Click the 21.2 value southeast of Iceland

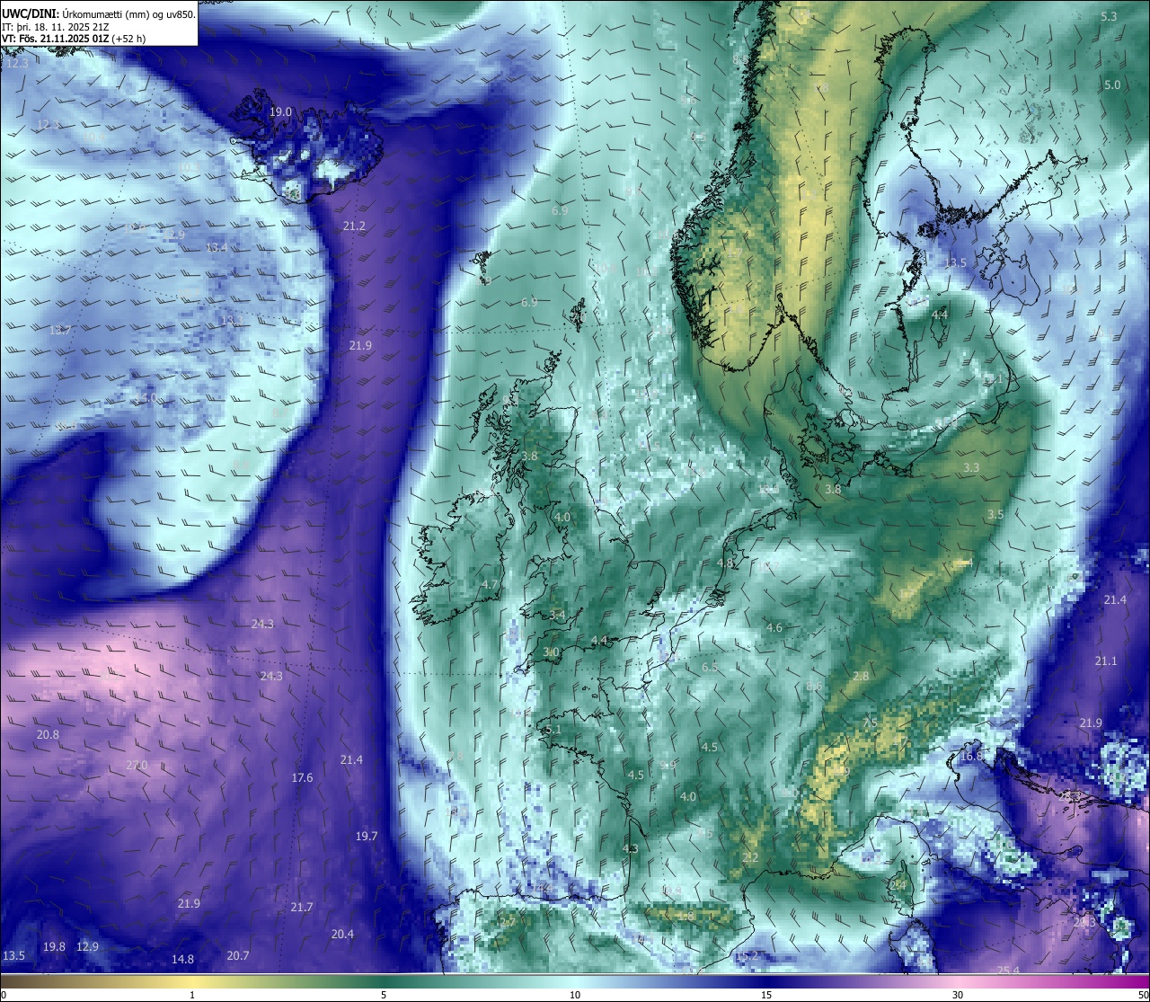354,226
